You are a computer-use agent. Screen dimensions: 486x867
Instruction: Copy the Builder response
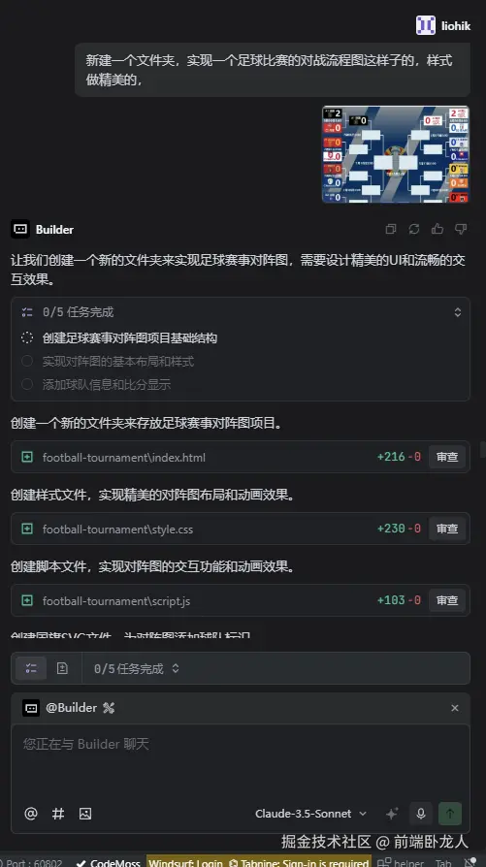click(391, 229)
